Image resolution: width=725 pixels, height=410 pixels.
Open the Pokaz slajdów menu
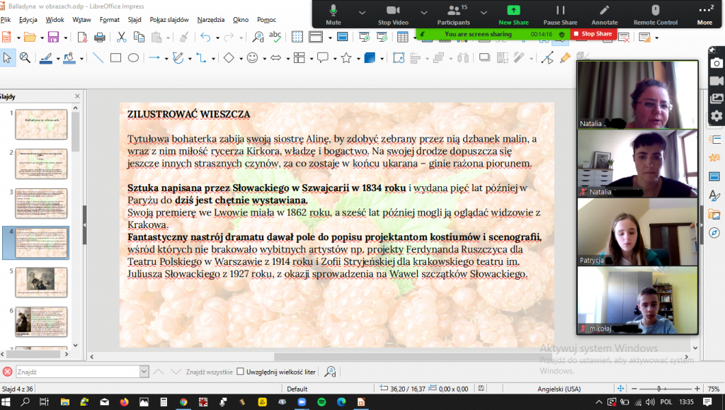pyautogui.click(x=169, y=20)
